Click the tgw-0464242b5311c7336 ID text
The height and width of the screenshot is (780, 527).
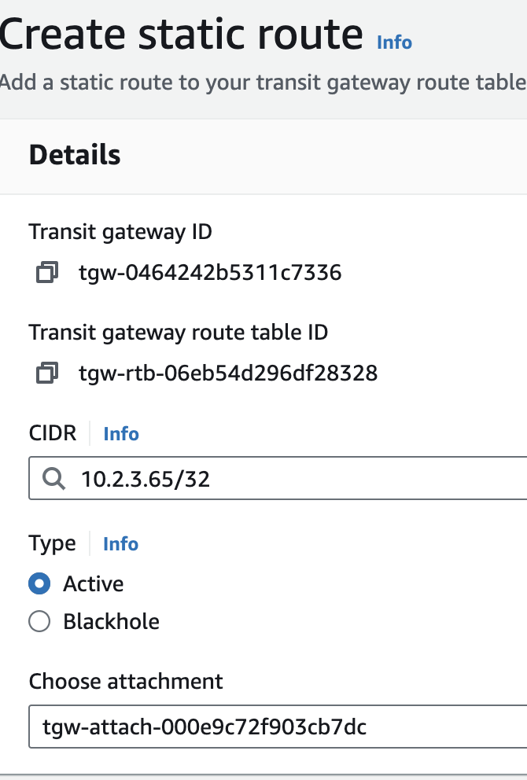210,273
